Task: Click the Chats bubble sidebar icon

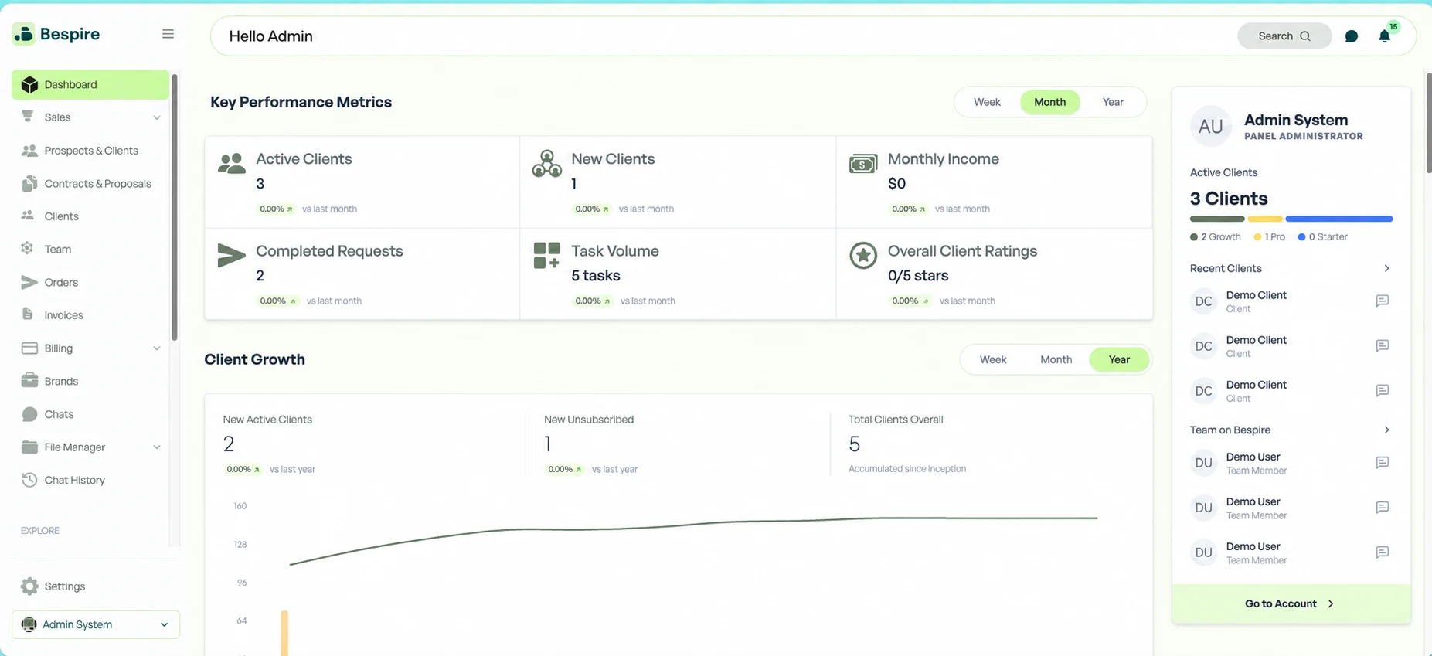Action: [x=29, y=414]
